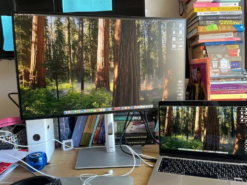Launch Google Chrome from the external monitor's Dock
247x185 pixels.
tap(79, 111)
